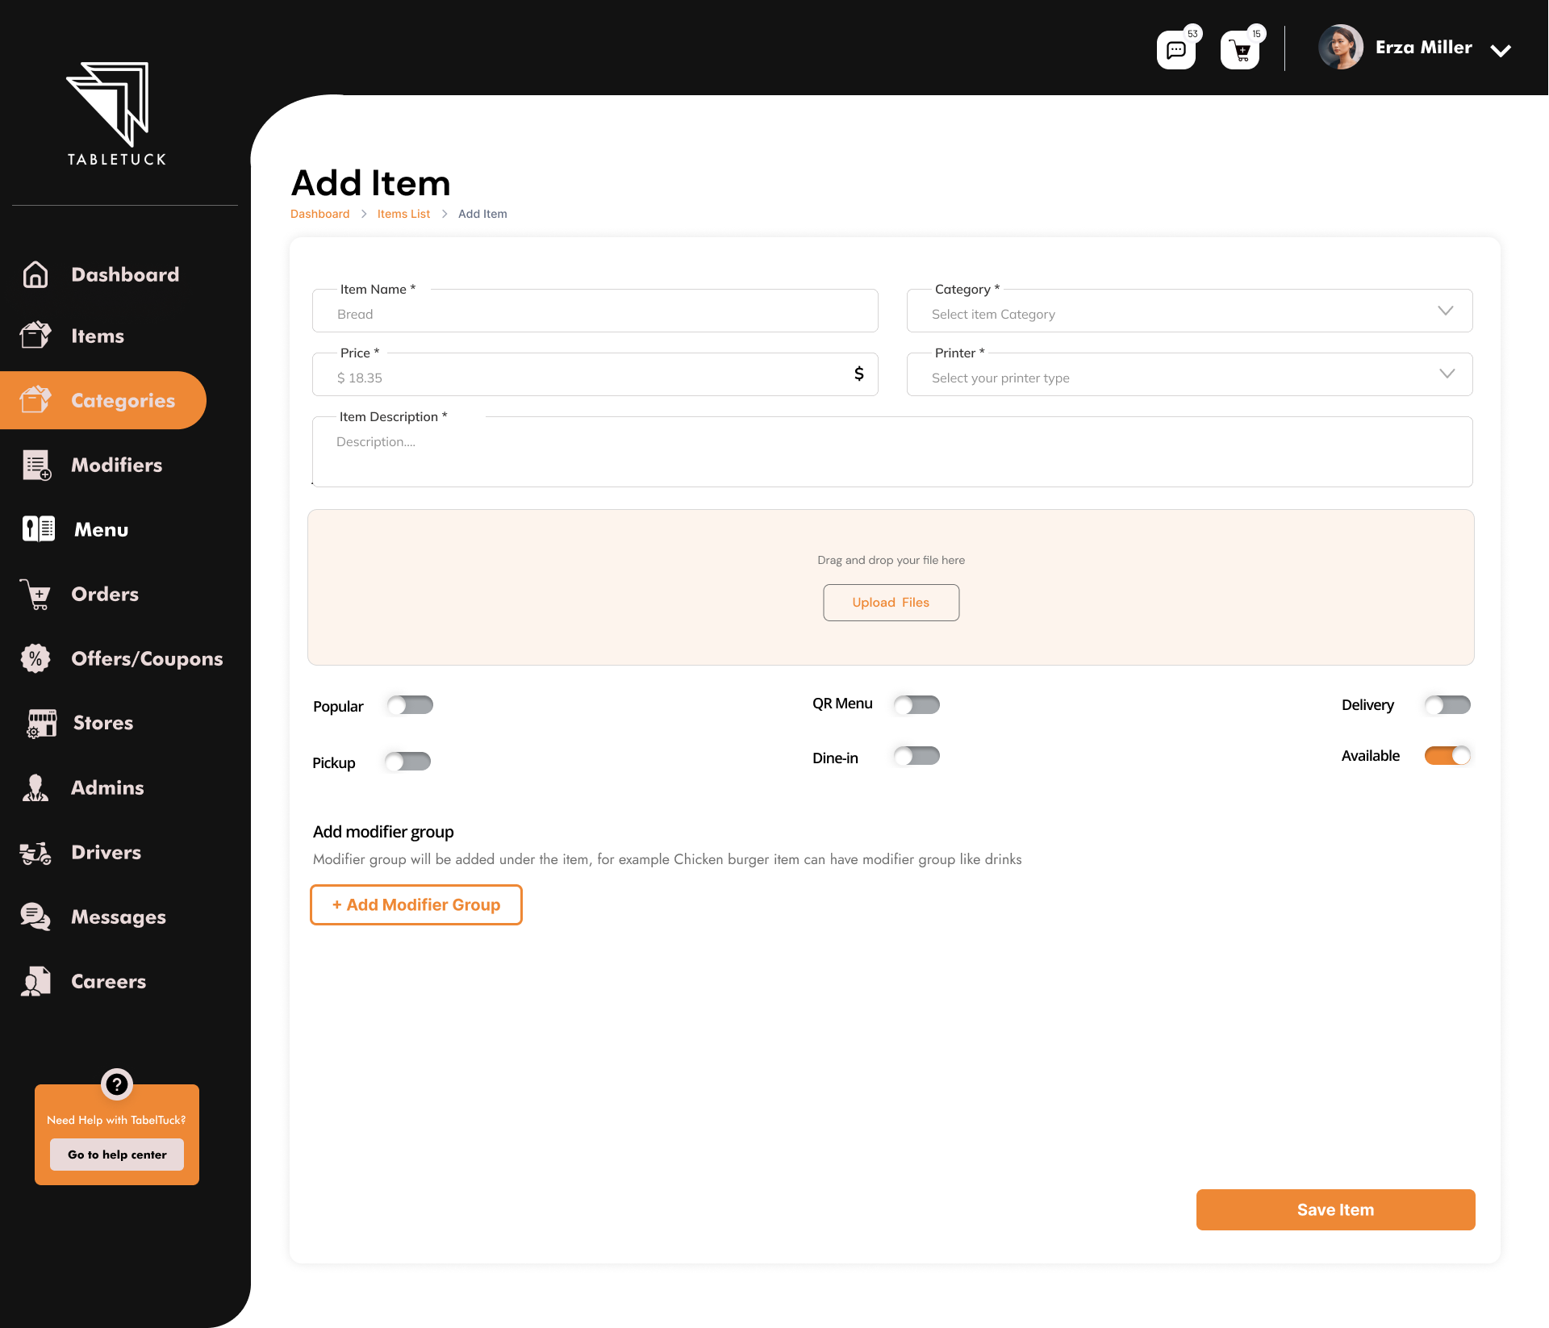Enable the Popular toggle
Screen dimensions: 1549x1328
[x=409, y=704]
